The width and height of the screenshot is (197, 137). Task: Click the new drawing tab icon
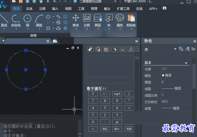point(55,41)
